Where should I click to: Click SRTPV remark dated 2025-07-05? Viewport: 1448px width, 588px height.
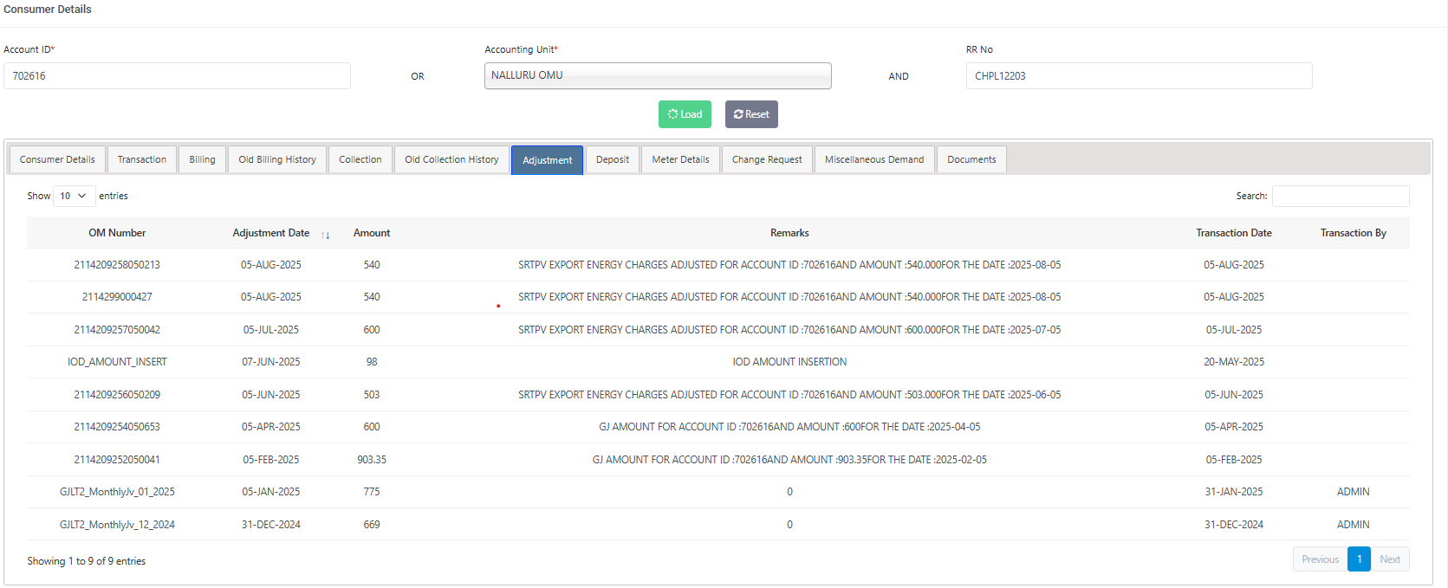click(x=789, y=330)
